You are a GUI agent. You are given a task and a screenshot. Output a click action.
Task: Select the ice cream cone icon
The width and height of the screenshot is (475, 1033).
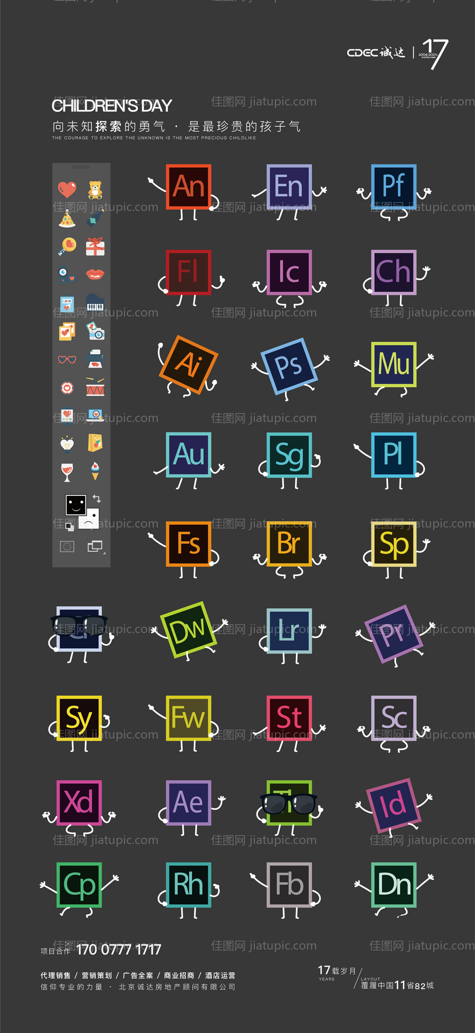click(95, 471)
